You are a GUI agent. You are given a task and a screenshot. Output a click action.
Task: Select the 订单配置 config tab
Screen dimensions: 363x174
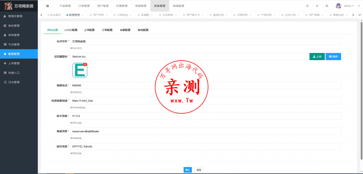[107, 30]
